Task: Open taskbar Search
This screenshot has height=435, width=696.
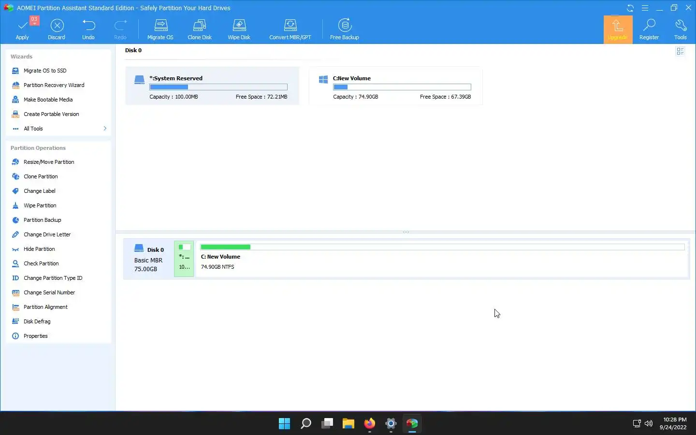Action: (x=306, y=424)
